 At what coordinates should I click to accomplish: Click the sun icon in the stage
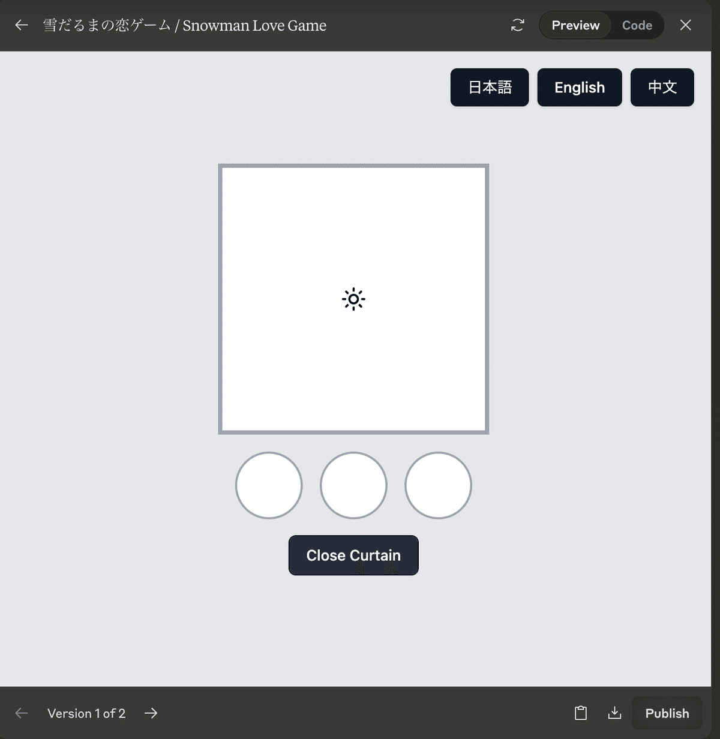point(353,299)
